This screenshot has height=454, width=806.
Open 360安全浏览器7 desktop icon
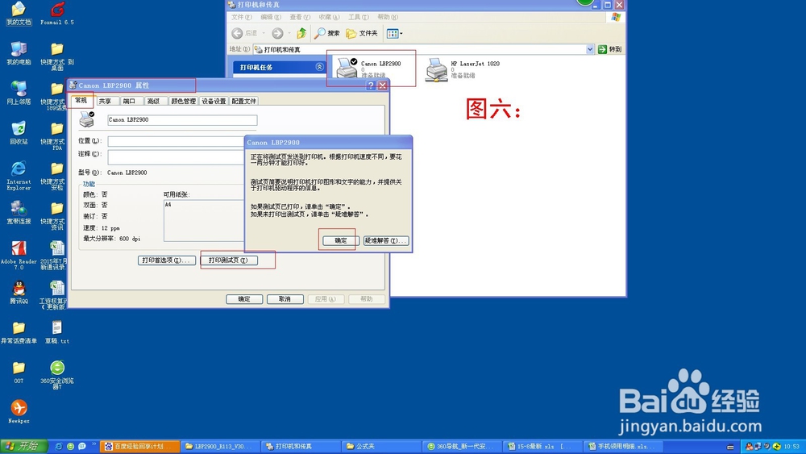(57, 375)
